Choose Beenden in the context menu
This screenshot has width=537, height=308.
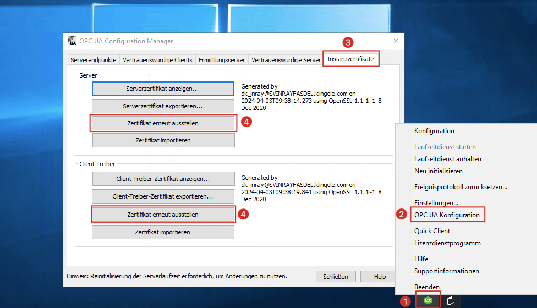[x=427, y=287]
